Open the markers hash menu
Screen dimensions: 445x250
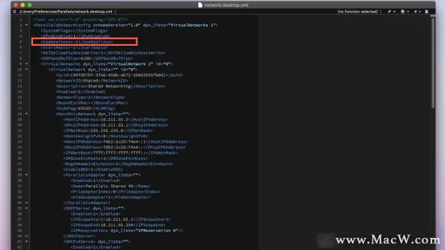[x=417, y=11]
